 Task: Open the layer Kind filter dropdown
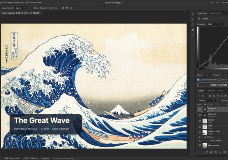pyautogui.click(x=202, y=96)
